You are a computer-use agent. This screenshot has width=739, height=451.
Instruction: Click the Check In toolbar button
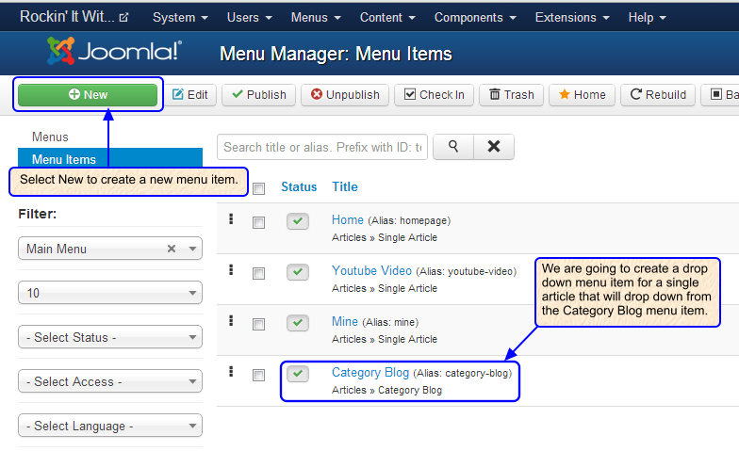434,94
